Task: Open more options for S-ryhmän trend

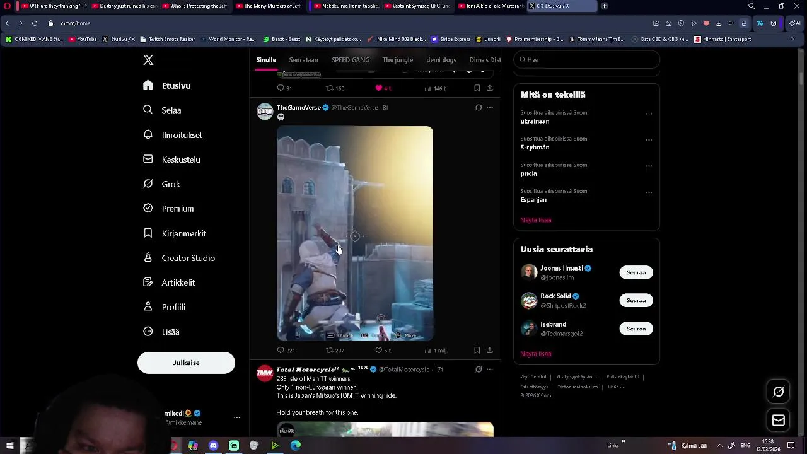Action: tap(649, 140)
